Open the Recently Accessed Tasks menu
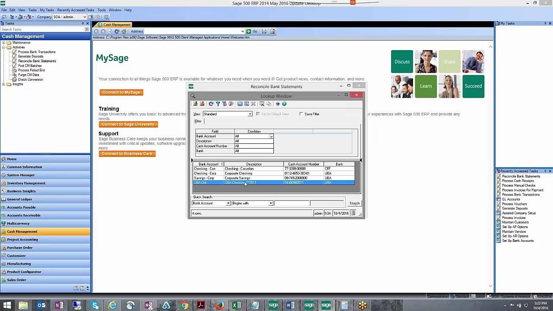Screen dimensions: 553x311 [x=76, y=10]
